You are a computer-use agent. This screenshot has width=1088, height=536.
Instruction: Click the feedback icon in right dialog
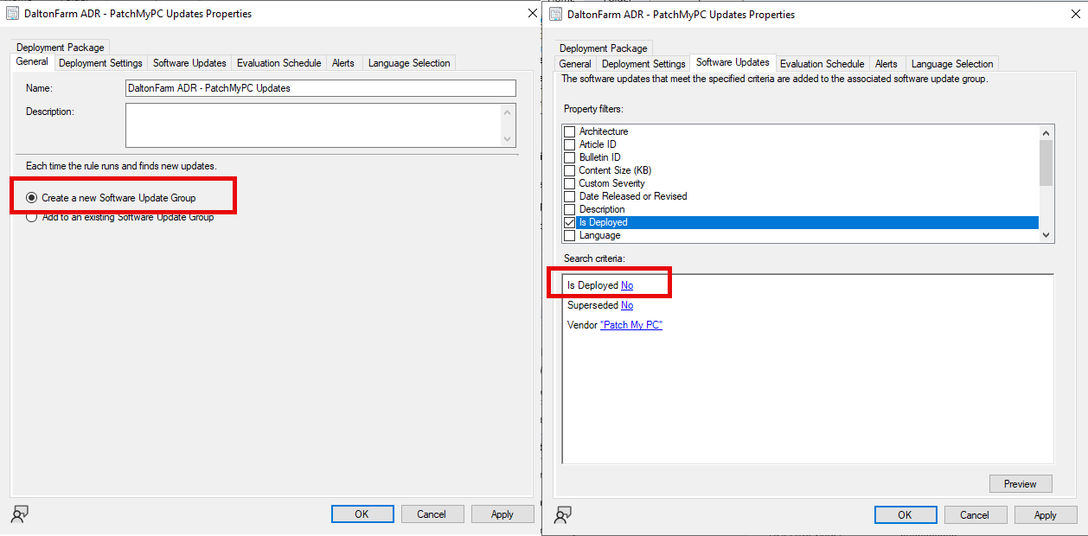pyautogui.click(x=562, y=515)
